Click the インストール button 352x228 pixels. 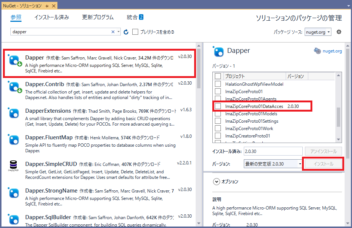323,164
